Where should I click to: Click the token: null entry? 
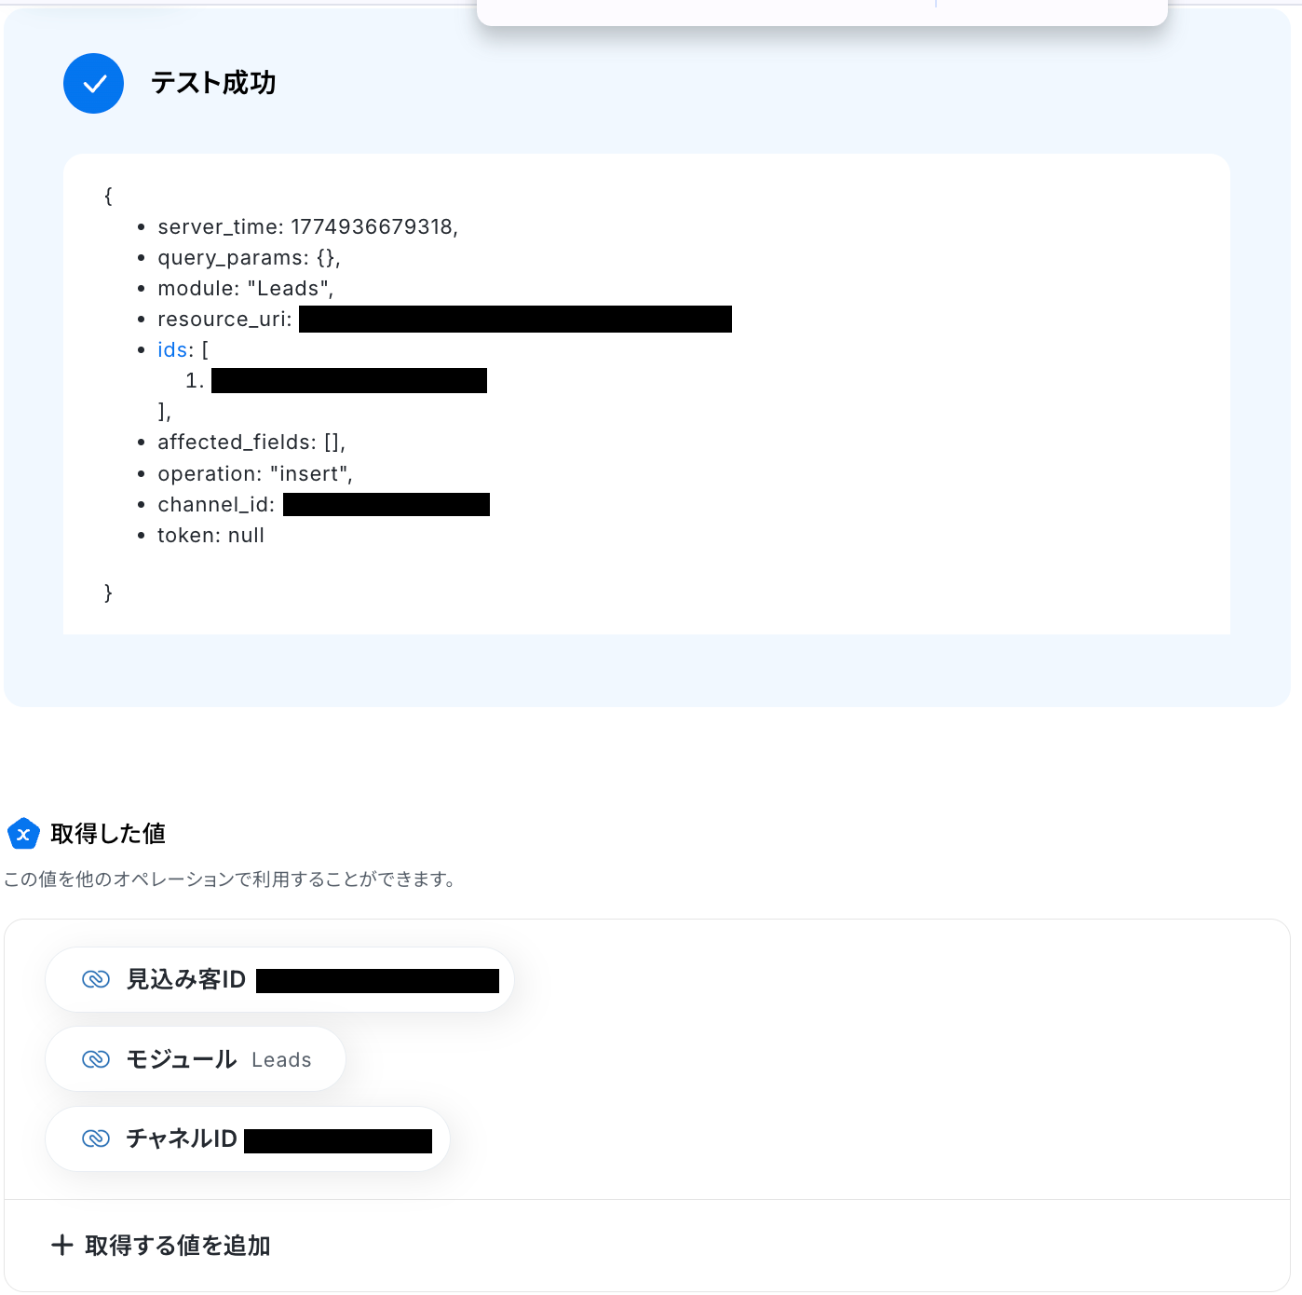(x=211, y=536)
